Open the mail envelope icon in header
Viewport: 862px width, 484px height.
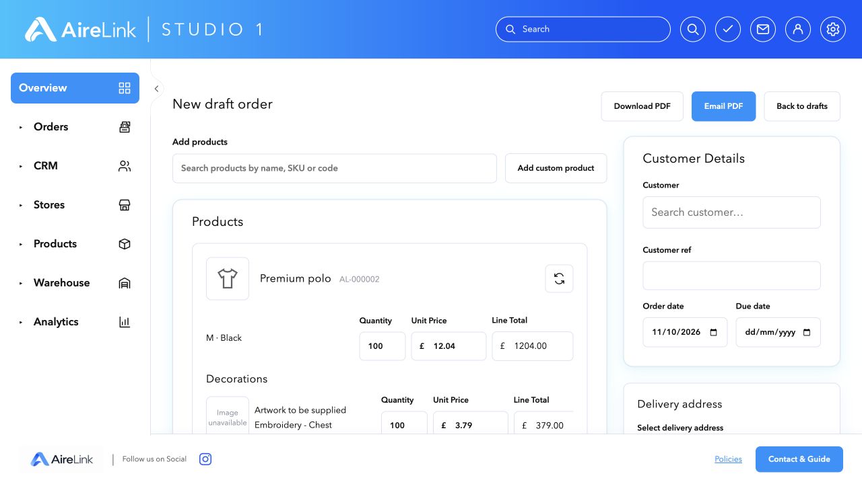click(762, 30)
